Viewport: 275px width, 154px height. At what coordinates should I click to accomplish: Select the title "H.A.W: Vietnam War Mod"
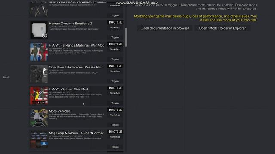(x=68, y=89)
